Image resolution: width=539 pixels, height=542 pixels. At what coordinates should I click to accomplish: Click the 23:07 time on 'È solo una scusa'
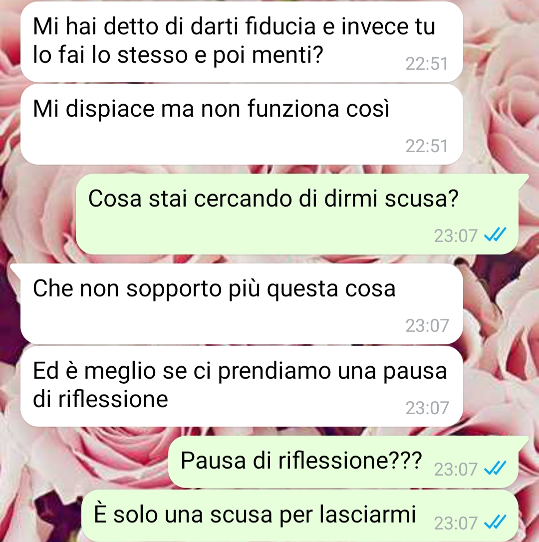[x=456, y=524]
